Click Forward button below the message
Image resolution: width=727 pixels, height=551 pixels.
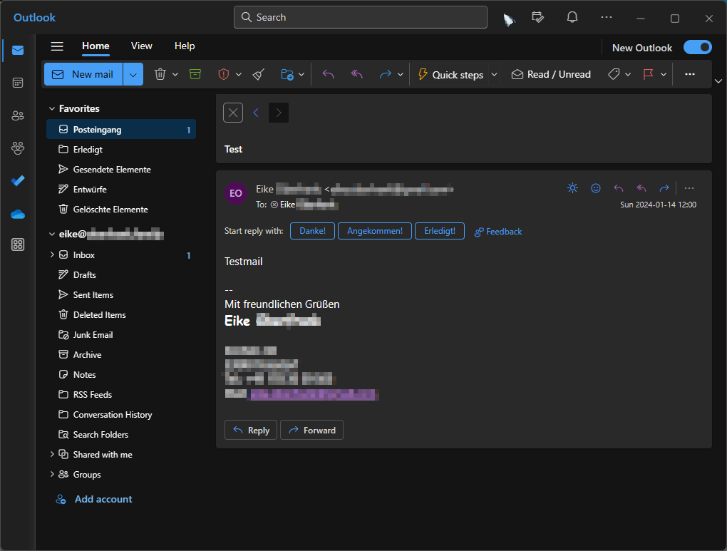311,430
